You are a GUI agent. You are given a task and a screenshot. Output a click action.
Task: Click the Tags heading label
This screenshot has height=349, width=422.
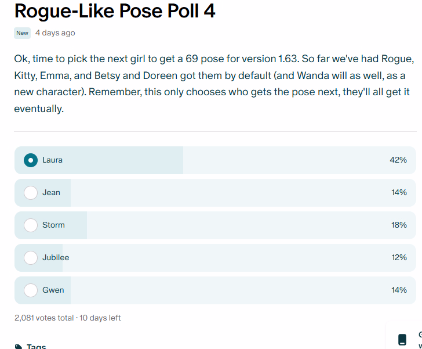coord(37,346)
